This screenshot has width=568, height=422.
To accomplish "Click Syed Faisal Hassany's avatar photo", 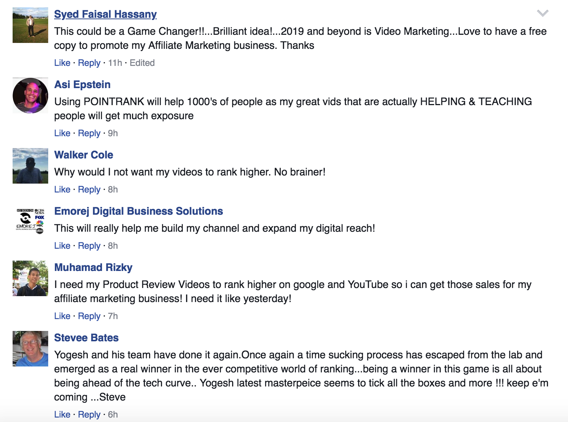I will click(x=30, y=25).
